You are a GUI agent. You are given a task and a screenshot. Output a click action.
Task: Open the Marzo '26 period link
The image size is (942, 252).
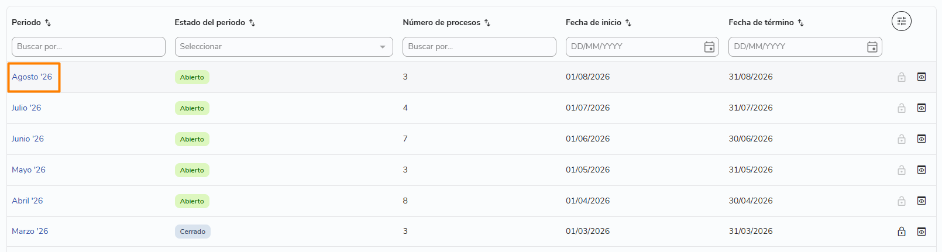(x=30, y=232)
